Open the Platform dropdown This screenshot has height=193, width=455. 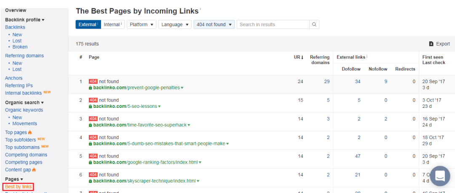[142, 24]
